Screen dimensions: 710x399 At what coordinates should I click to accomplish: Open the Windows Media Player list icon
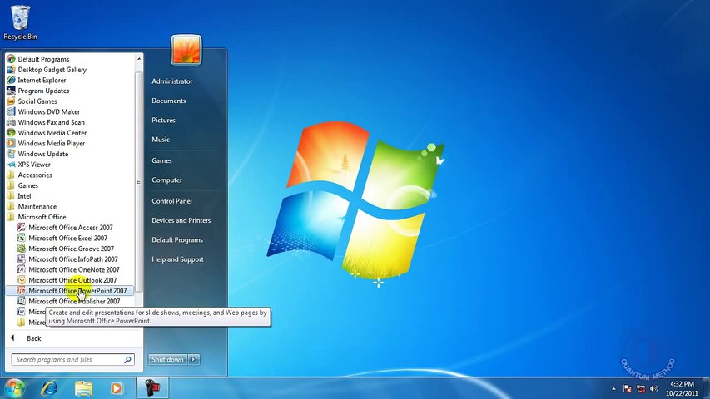11,143
